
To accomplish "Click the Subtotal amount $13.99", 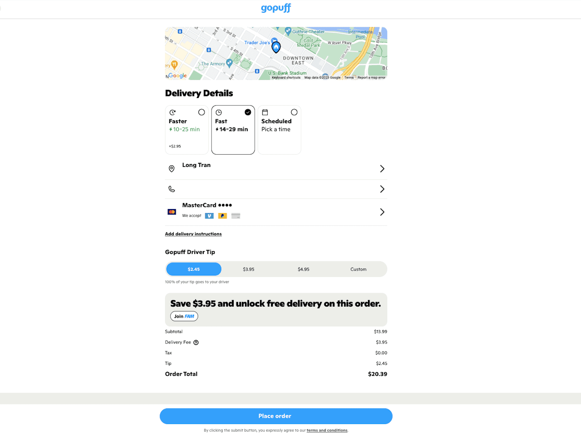I will pos(380,331).
